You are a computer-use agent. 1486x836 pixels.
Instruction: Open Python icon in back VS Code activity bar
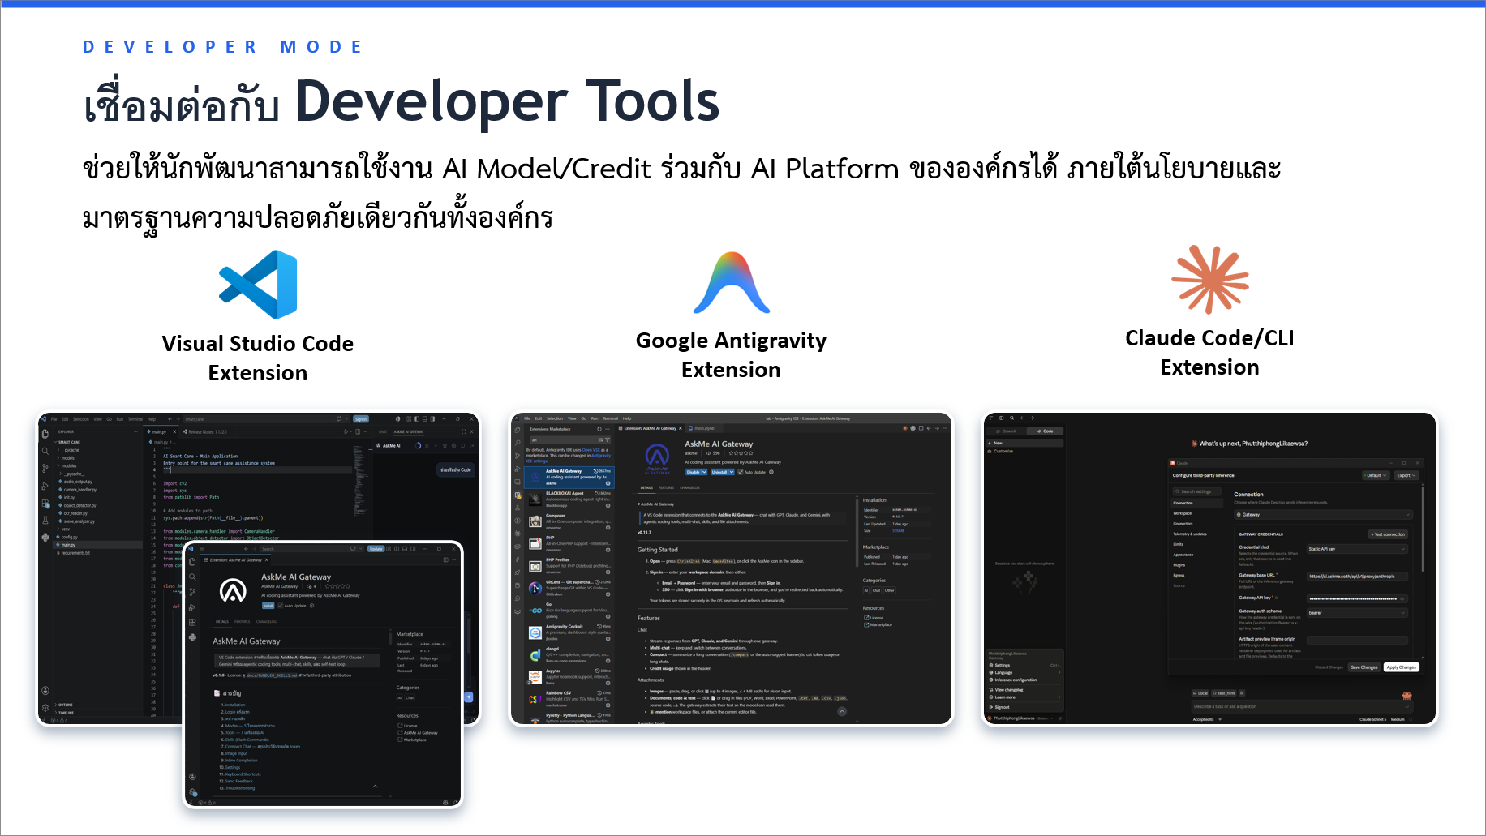coord(45,538)
